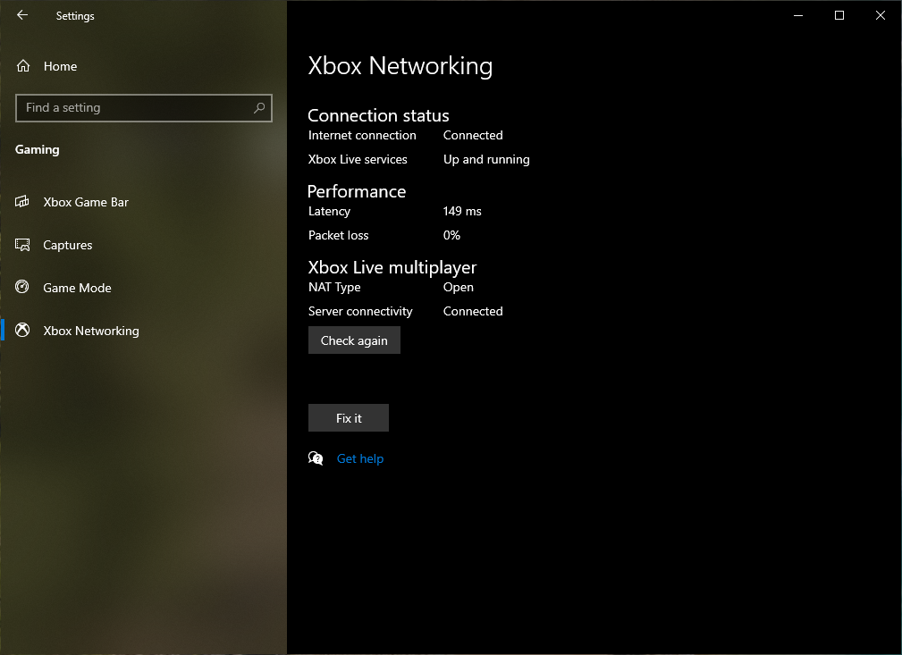Open Game Mode settings text label
The height and width of the screenshot is (655, 902).
pos(77,288)
